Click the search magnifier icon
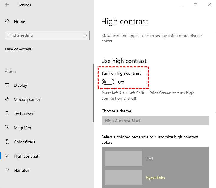The height and width of the screenshot is (188, 216). point(85,35)
